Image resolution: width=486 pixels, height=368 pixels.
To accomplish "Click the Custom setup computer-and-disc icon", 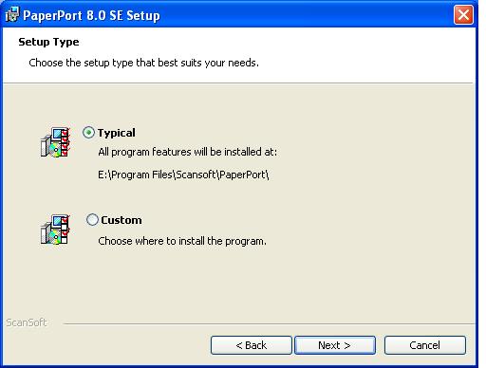I will 55,230.
